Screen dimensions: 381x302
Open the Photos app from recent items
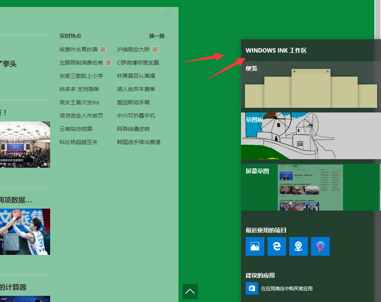pos(255,246)
